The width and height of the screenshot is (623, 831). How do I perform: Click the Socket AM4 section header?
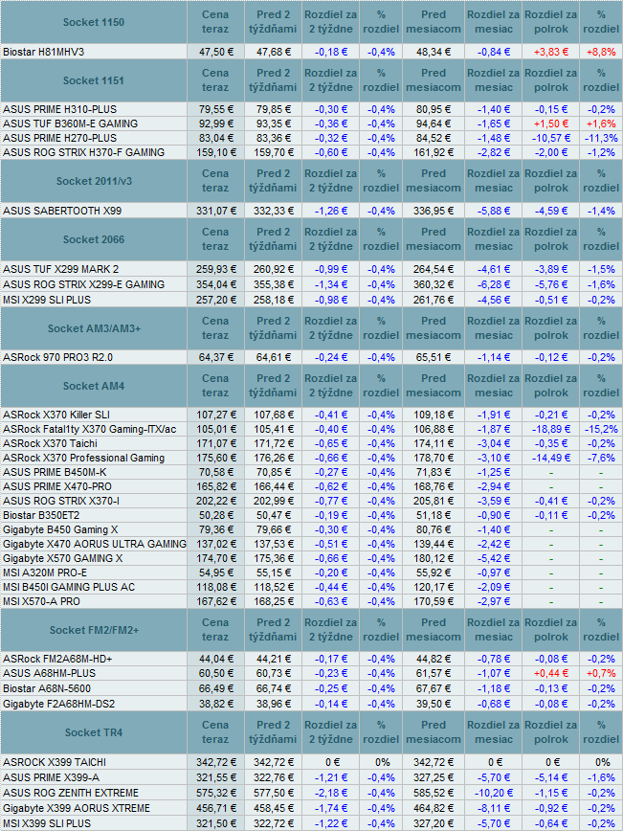coord(93,386)
